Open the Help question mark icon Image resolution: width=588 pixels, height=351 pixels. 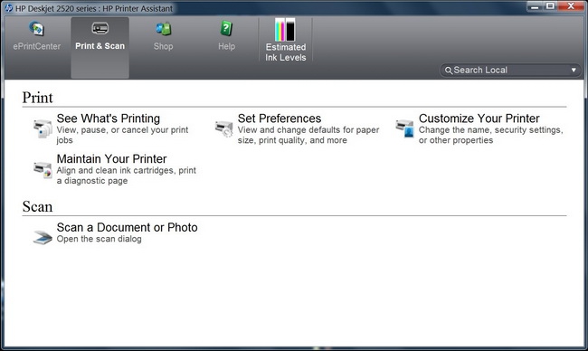click(x=226, y=29)
